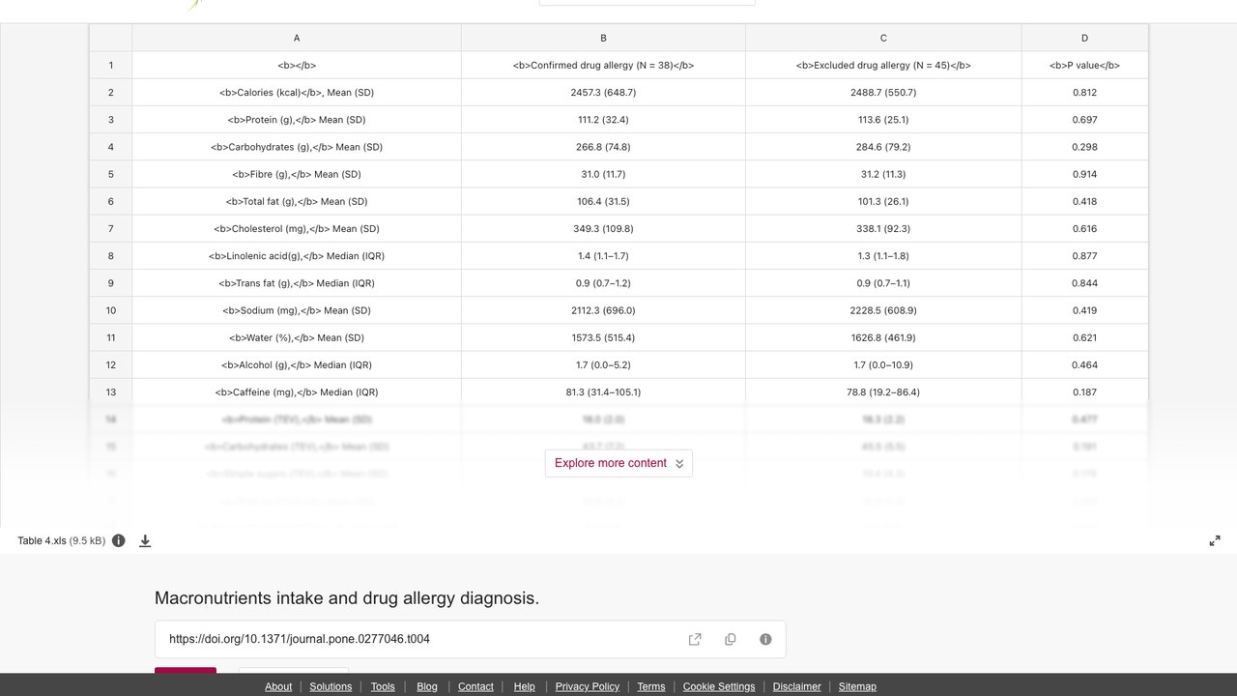
Task: Go to the Tools footer link
Action: pyautogui.click(x=383, y=686)
